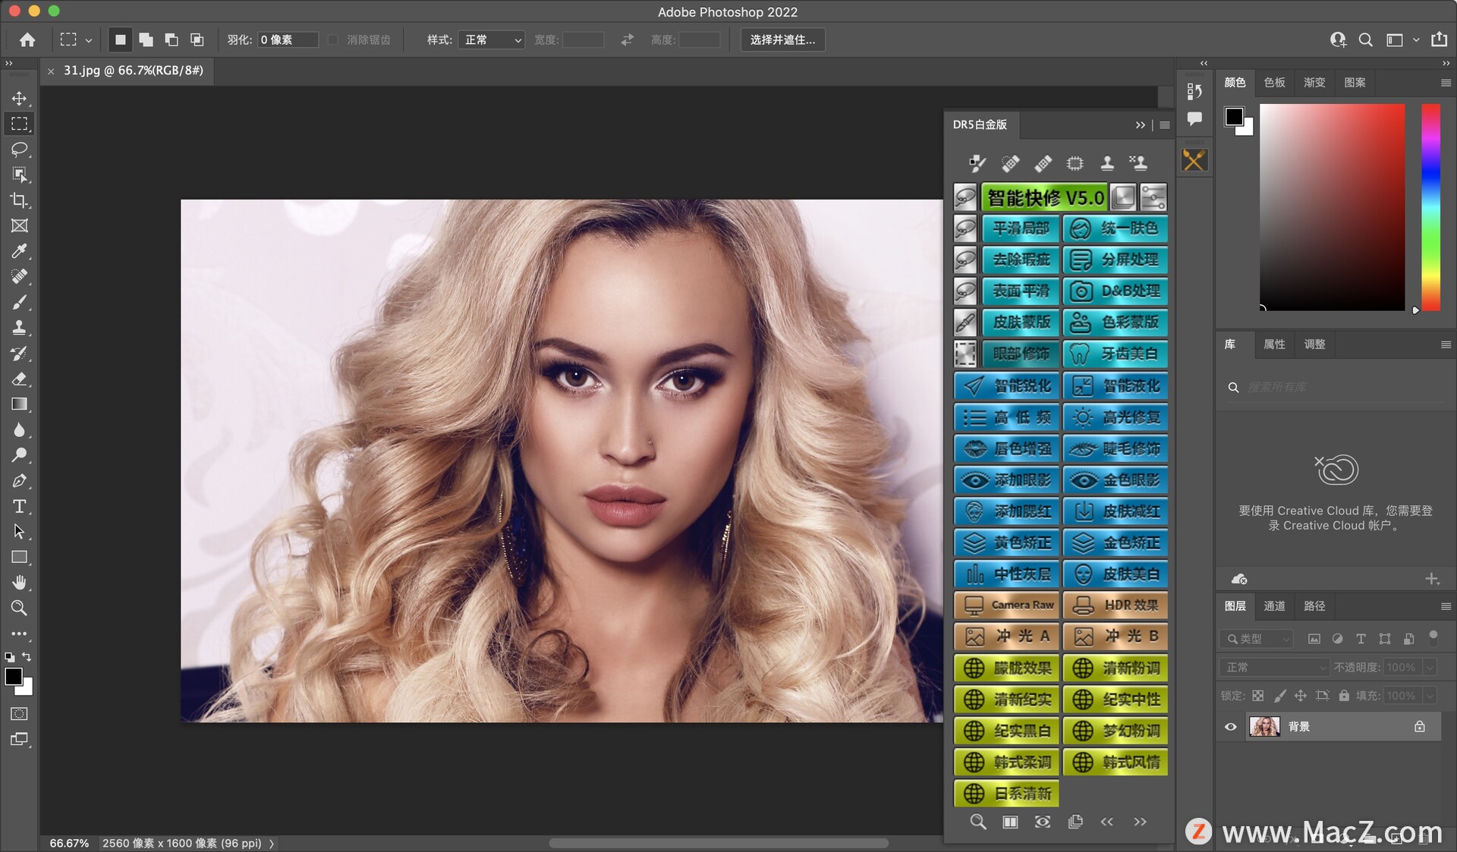This screenshot has height=852, width=1457.
Task: Select the Eyedropper tool
Action: click(19, 251)
